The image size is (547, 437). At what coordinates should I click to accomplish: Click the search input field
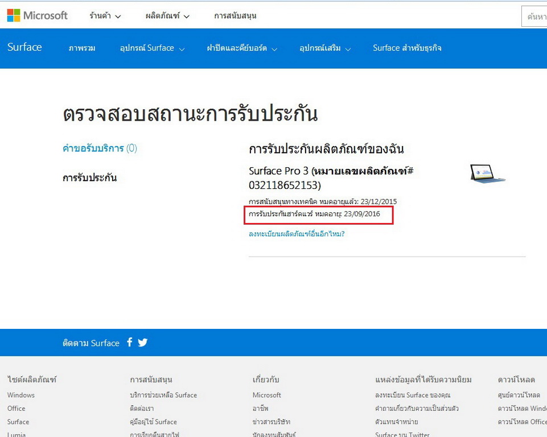(534, 16)
